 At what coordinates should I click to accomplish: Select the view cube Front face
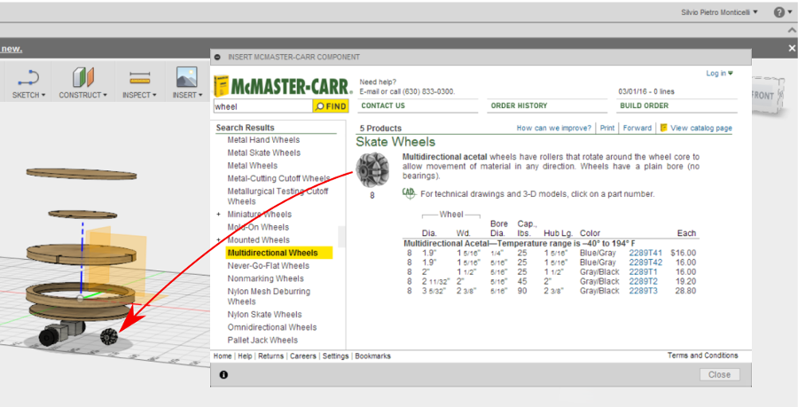click(x=763, y=96)
